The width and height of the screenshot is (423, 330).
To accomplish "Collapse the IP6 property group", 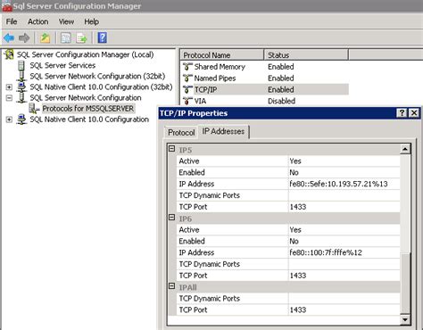I will (171, 218).
